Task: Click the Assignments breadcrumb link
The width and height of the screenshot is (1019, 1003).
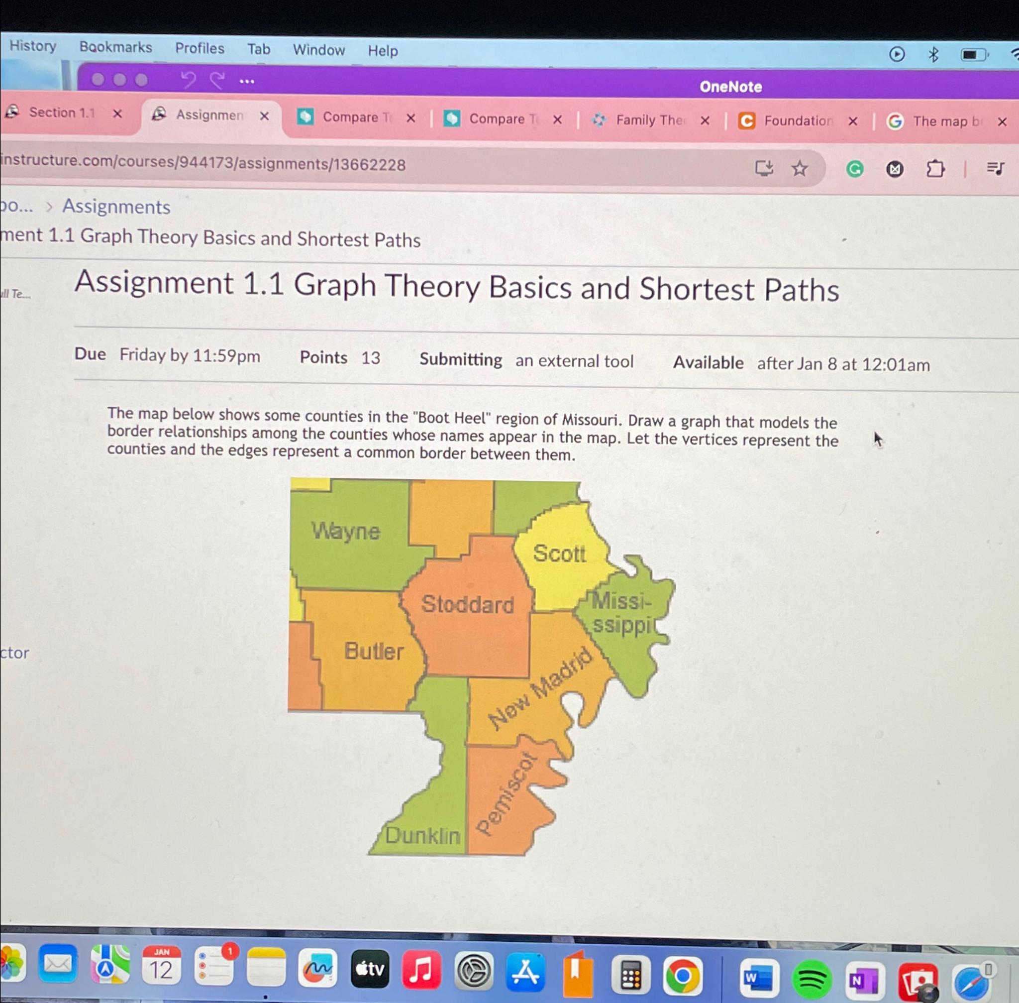Action: click(116, 207)
